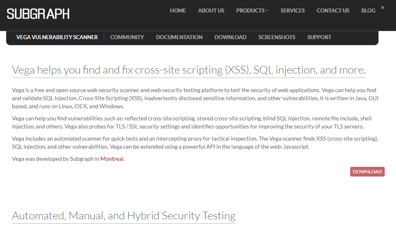The height and width of the screenshot is (227, 396).
Task: Open the Support tab
Action: 319,37
